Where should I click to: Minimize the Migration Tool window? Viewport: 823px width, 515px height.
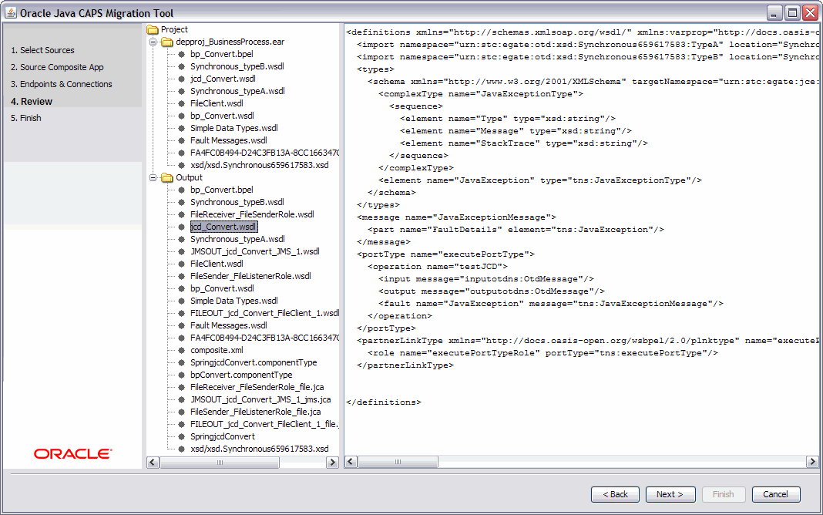coord(774,12)
